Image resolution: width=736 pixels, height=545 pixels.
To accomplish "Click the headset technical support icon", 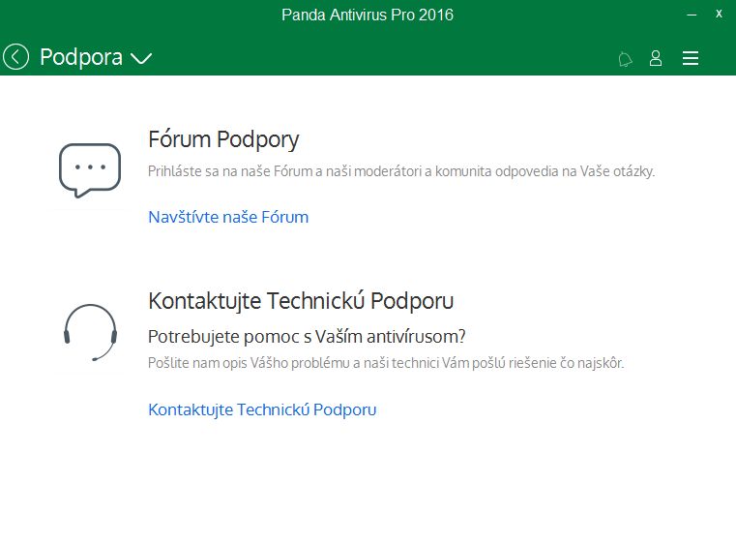I will [x=90, y=332].
